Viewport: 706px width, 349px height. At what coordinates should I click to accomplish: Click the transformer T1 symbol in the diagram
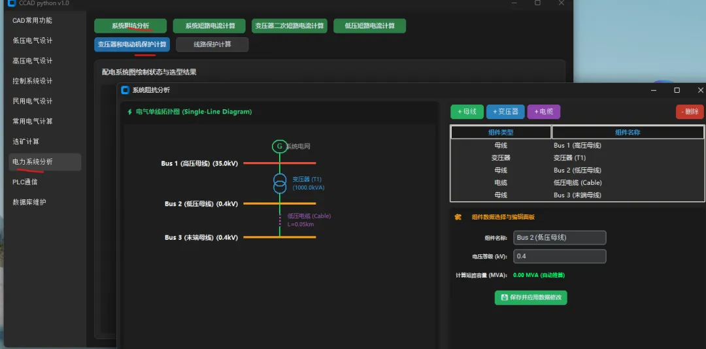(280, 183)
